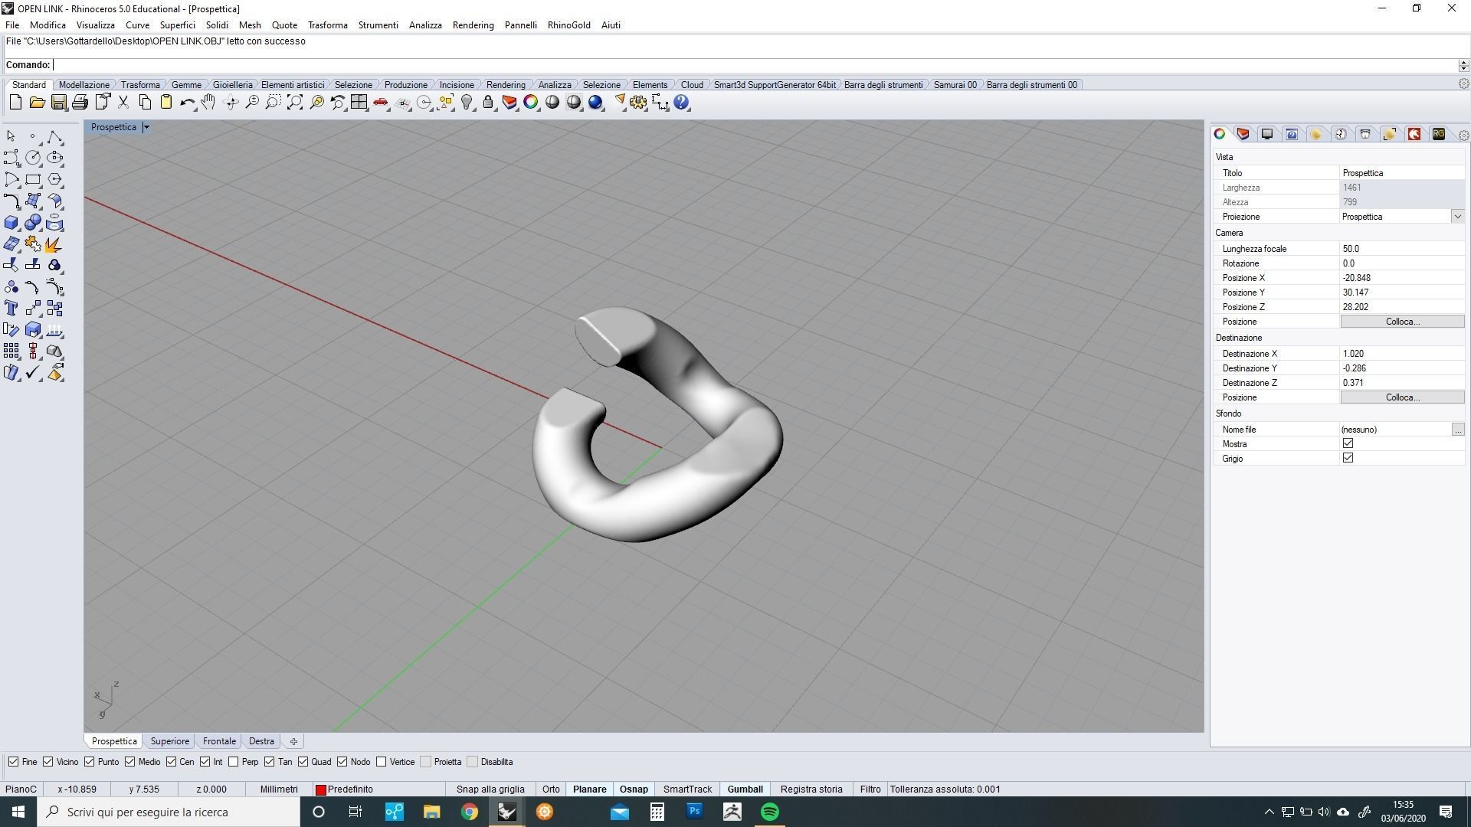The height and width of the screenshot is (827, 1471).
Task: Click the Open folder icon
Action: point(37,103)
